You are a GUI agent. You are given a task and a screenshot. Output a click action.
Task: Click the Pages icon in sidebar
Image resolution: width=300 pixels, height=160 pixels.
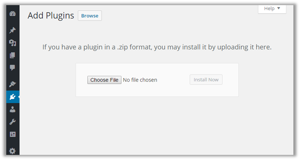(12, 55)
